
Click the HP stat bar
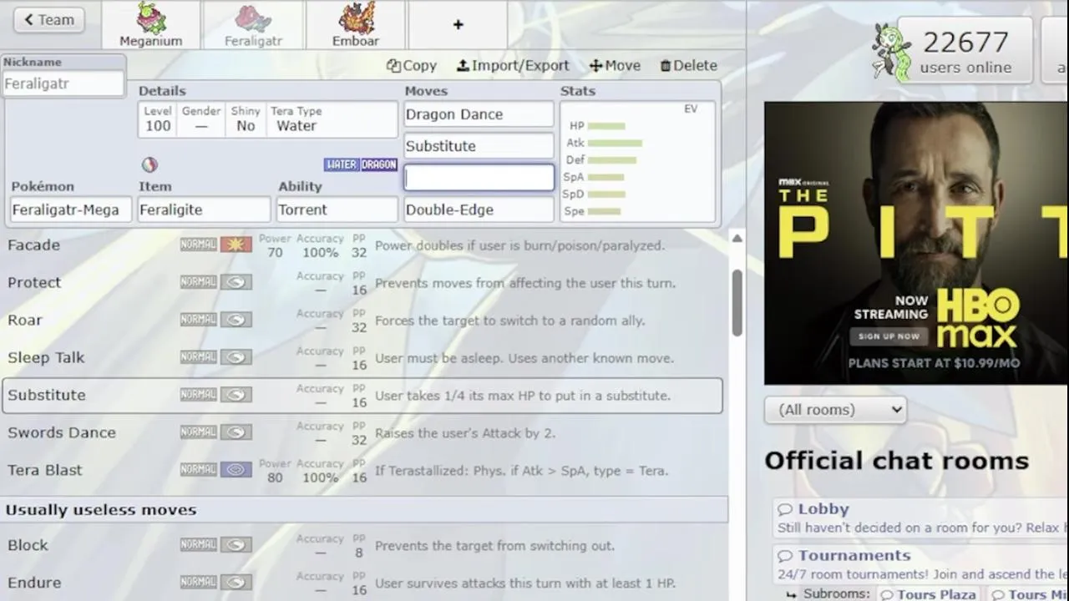click(606, 126)
